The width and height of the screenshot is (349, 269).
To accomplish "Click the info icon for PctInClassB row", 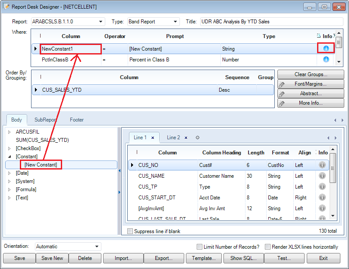I will pos(326,59).
